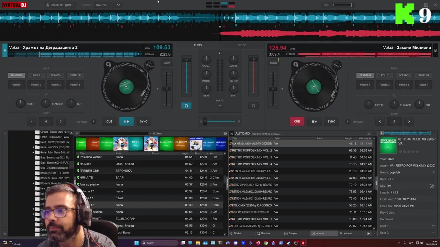Click the Mix Assist icon on deck A
The width and height of the screenshot is (440, 247).
click(93, 121)
